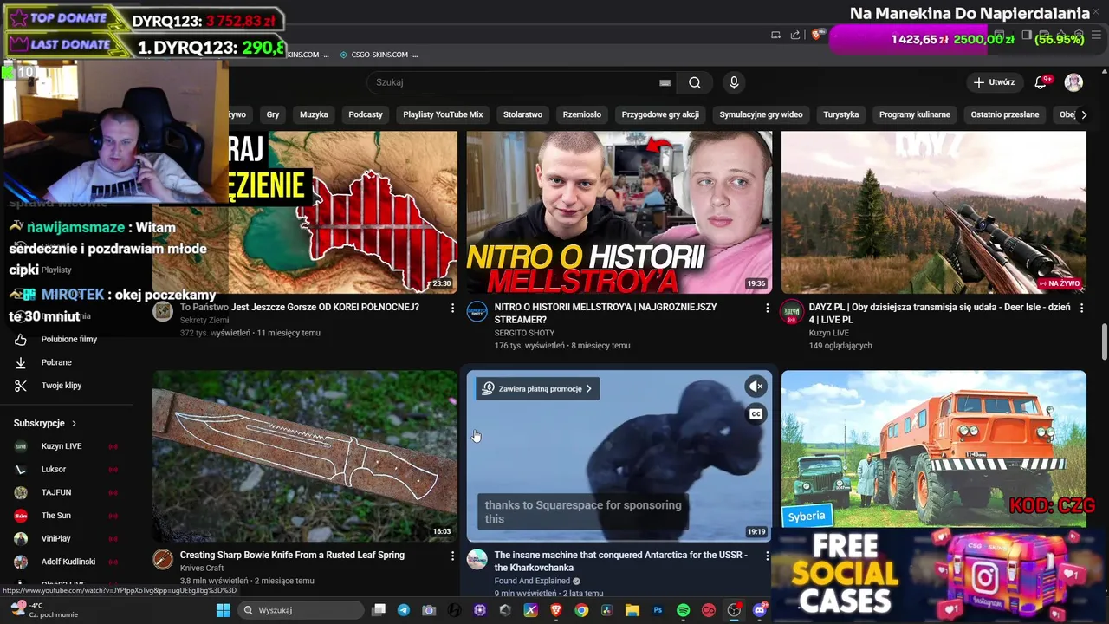The image size is (1109, 624).
Task: Click the Utwórz create button
Action: click(x=994, y=82)
